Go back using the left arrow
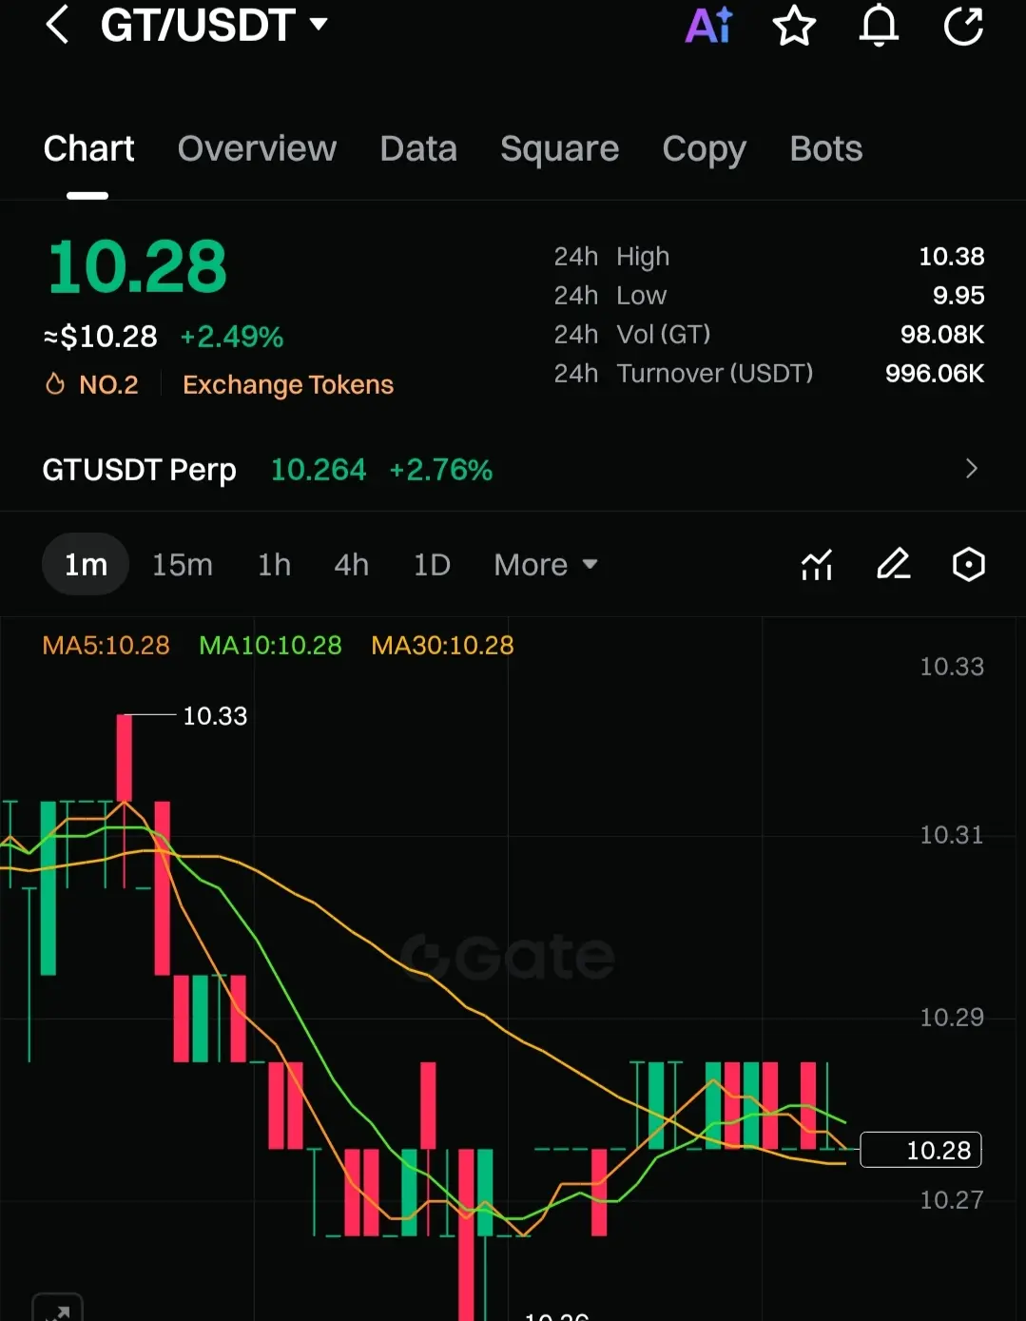 57,25
